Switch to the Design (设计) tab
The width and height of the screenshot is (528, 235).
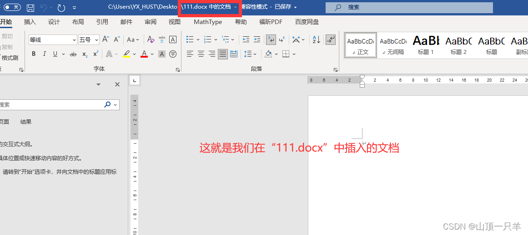click(54, 22)
